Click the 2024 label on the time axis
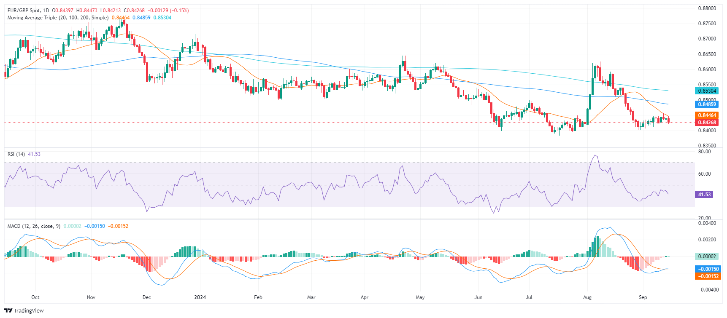The width and height of the screenshot is (727, 318). pos(200,297)
